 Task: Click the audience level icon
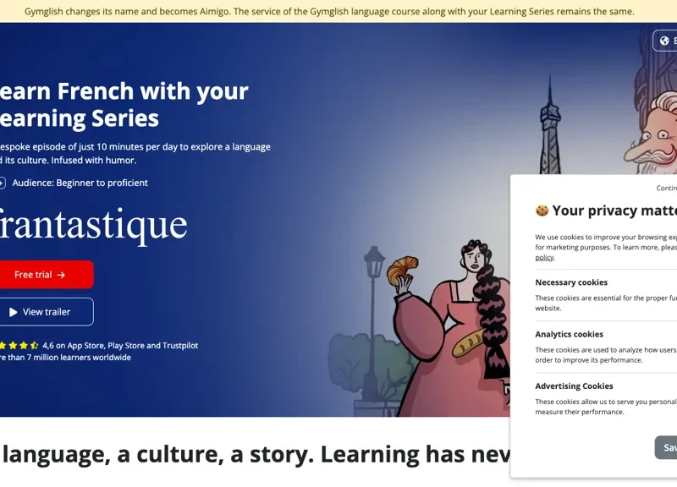tap(2, 183)
